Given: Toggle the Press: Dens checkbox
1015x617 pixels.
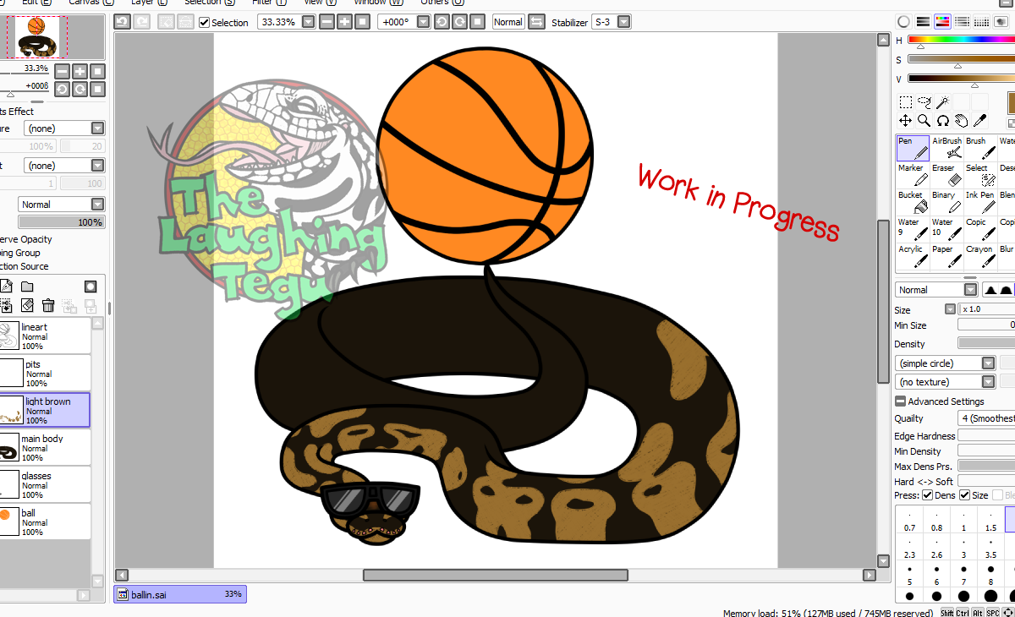Looking at the screenshot, I should pyautogui.click(x=928, y=495).
